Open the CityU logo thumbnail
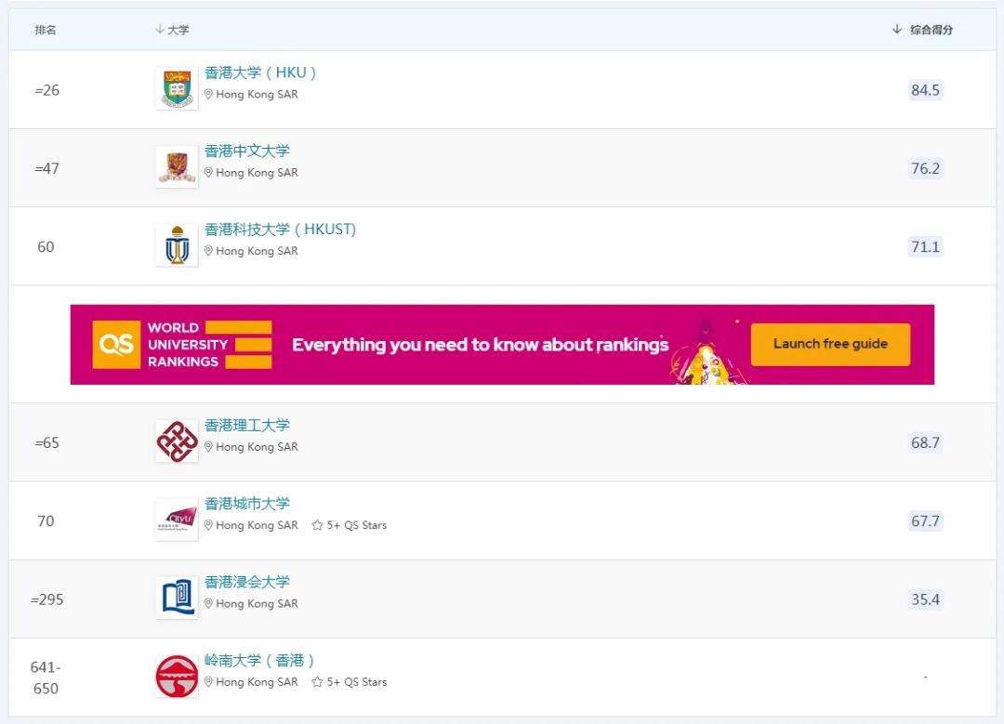The image size is (1004, 724). (x=178, y=520)
